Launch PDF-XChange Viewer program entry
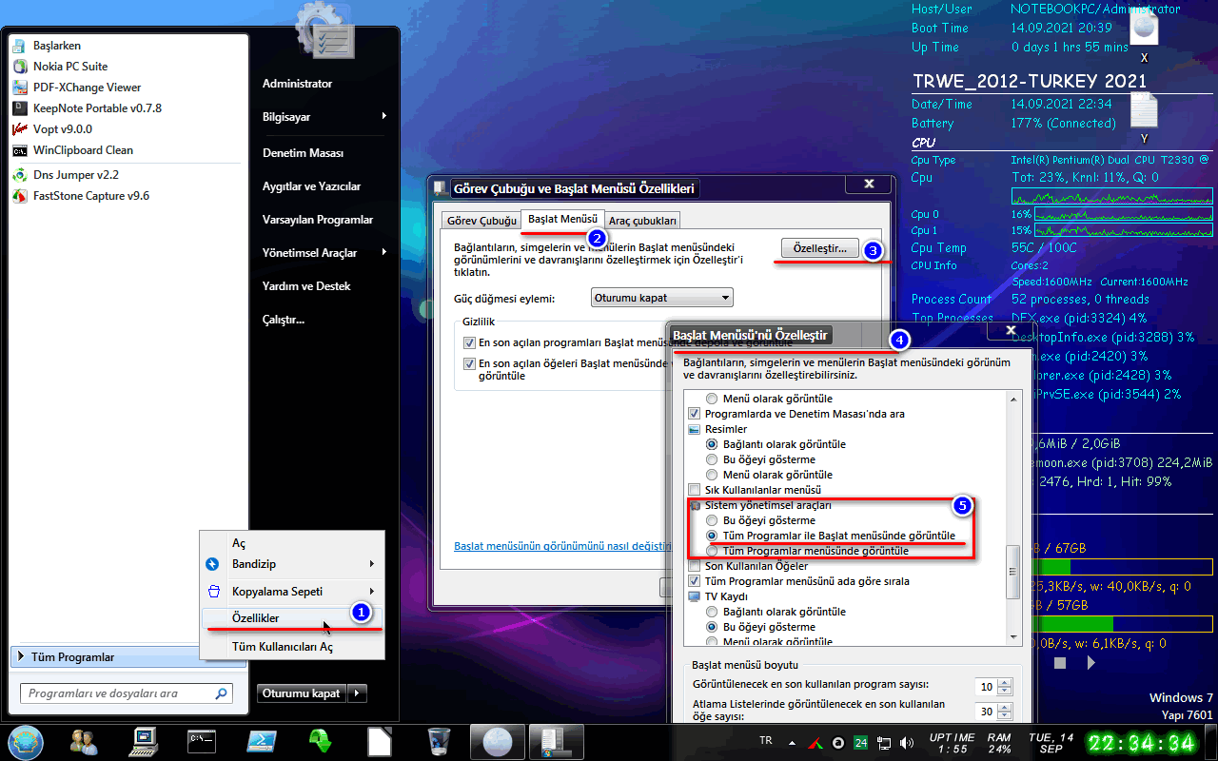1218x761 pixels. click(87, 88)
